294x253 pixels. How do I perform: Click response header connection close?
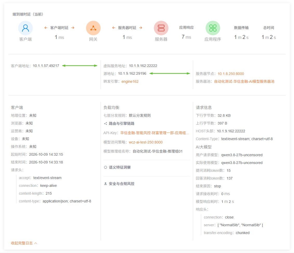(229, 217)
